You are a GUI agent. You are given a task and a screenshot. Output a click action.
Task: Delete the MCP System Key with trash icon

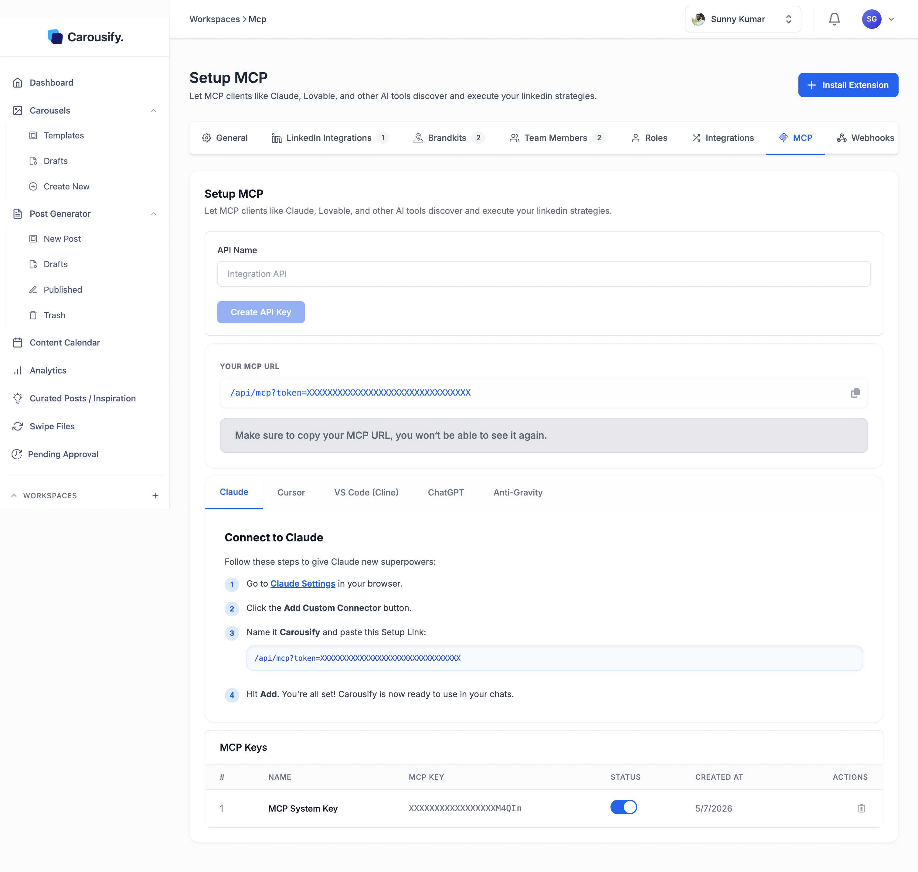(861, 808)
